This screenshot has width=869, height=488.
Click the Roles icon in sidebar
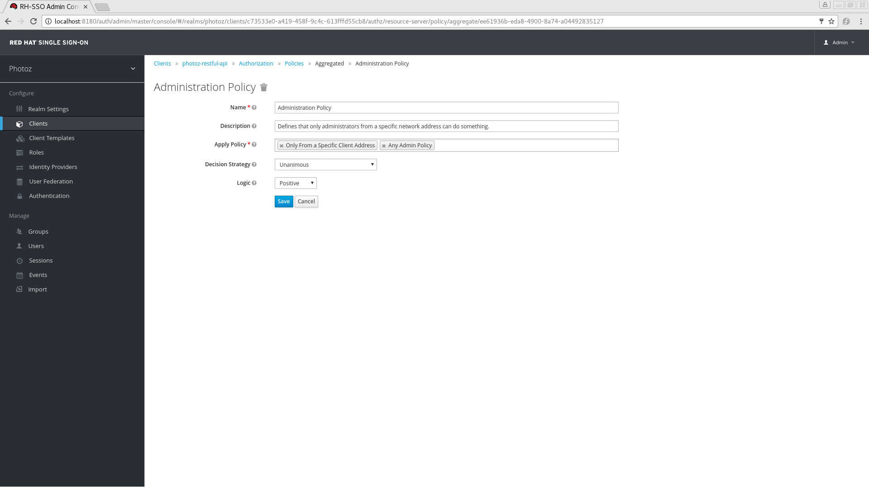click(x=19, y=152)
